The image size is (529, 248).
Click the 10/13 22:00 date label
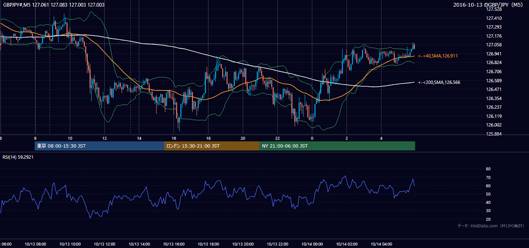[278, 244]
